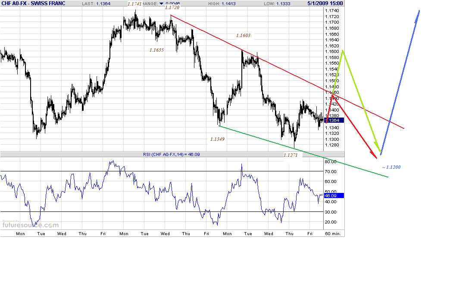This screenshot has height=301, width=475.
Task: Select the LAST: 1.1364 header value
Action: [96, 3]
